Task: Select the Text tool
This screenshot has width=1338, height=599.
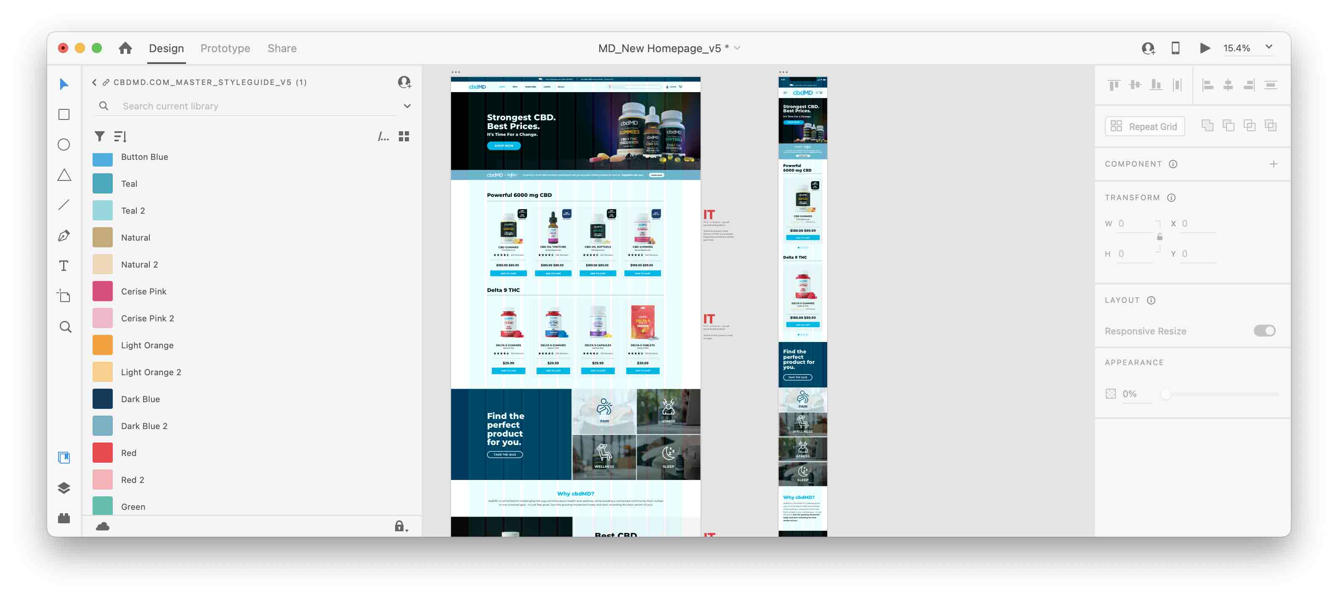Action: (64, 266)
